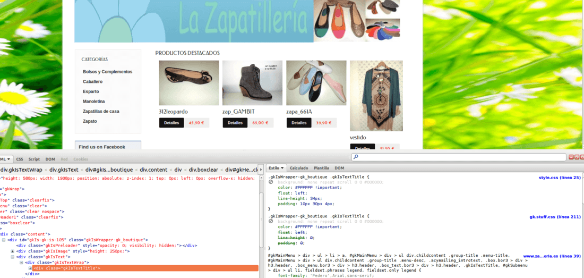Select div.boxclear in the breadcrumb path
The width and height of the screenshot is (584, 278).
click(203, 170)
